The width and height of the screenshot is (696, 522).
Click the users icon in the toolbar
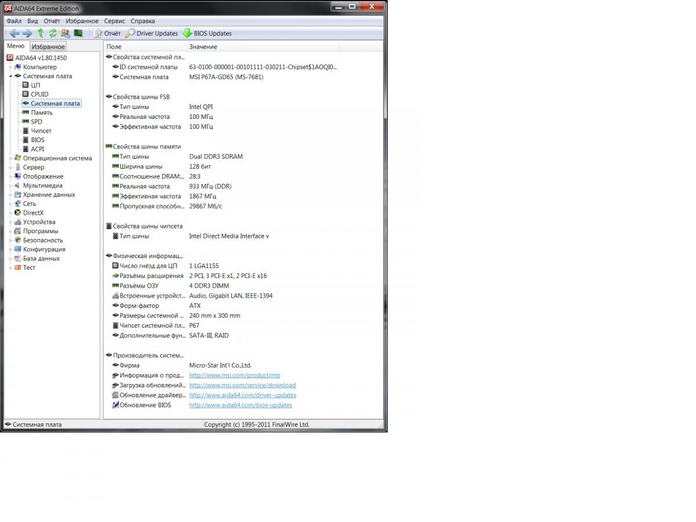point(65,33)
